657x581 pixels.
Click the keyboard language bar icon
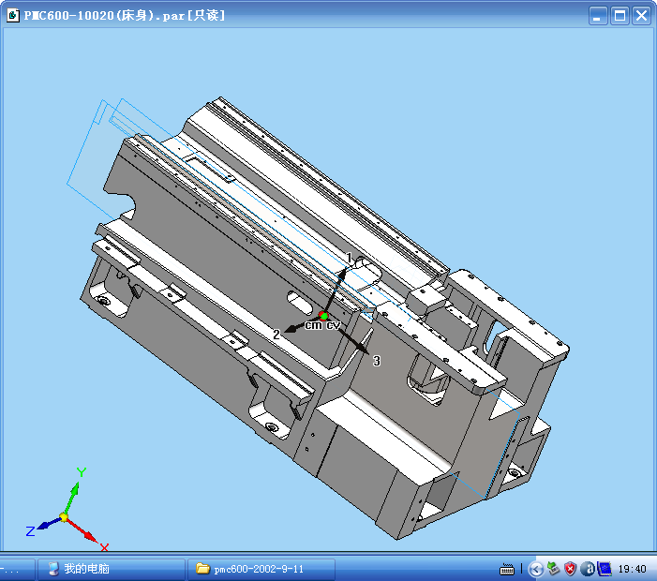tap(507, 569)
